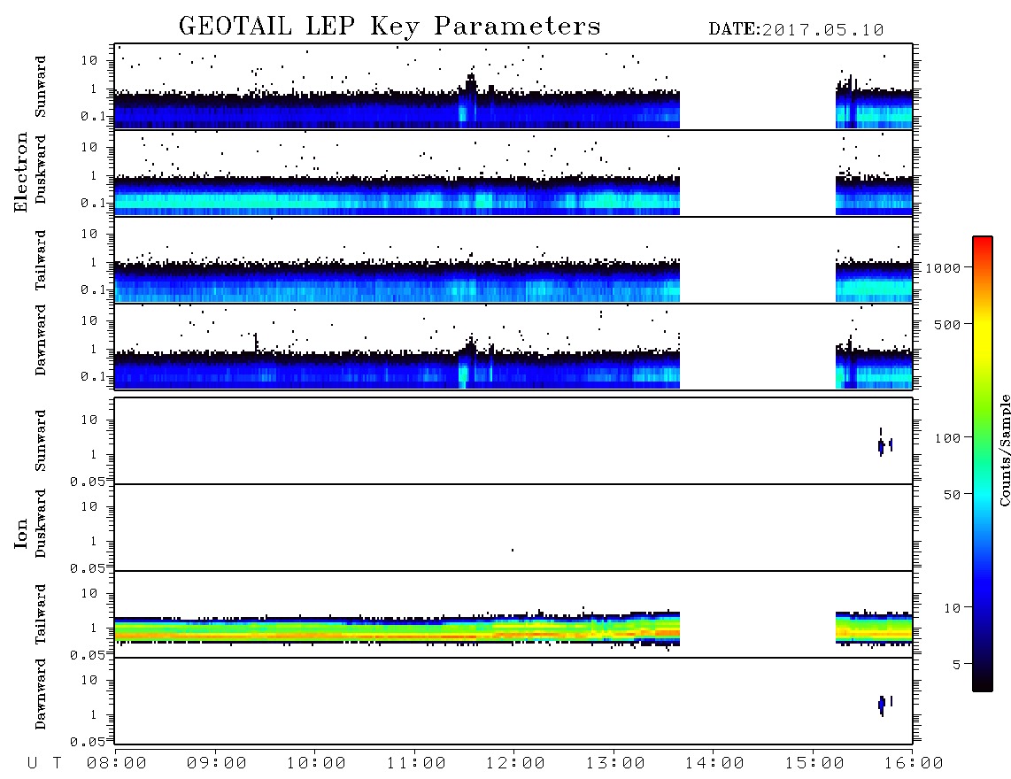The height and width of the screenshot is (779, 1011).
Task: Click the "12:00" time axis label
Action: coord(515,764)
